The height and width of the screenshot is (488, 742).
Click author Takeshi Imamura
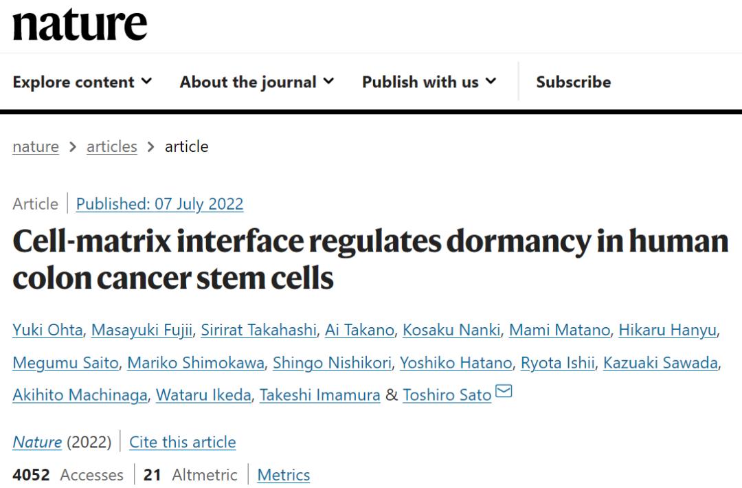319,395
